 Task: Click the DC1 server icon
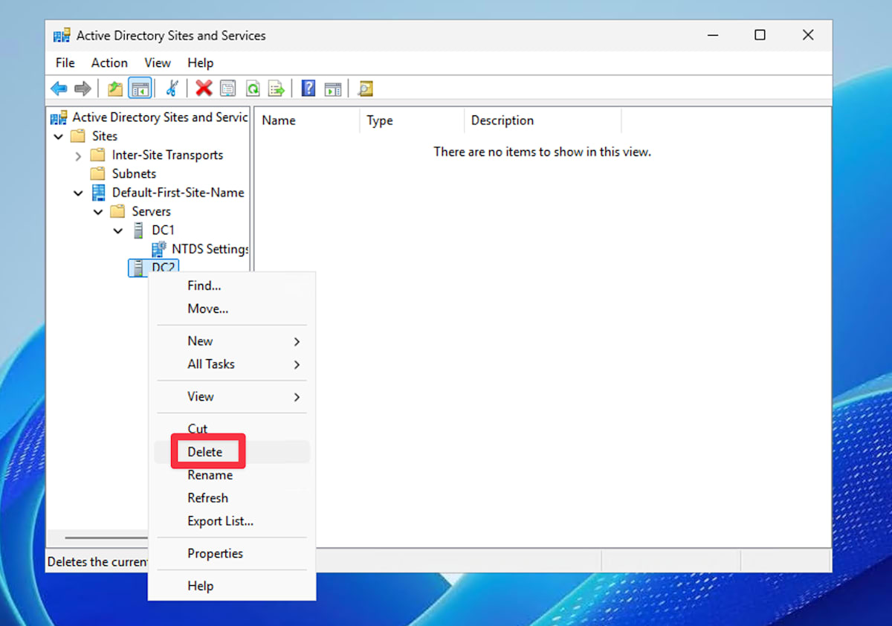[x=138, y=230]
